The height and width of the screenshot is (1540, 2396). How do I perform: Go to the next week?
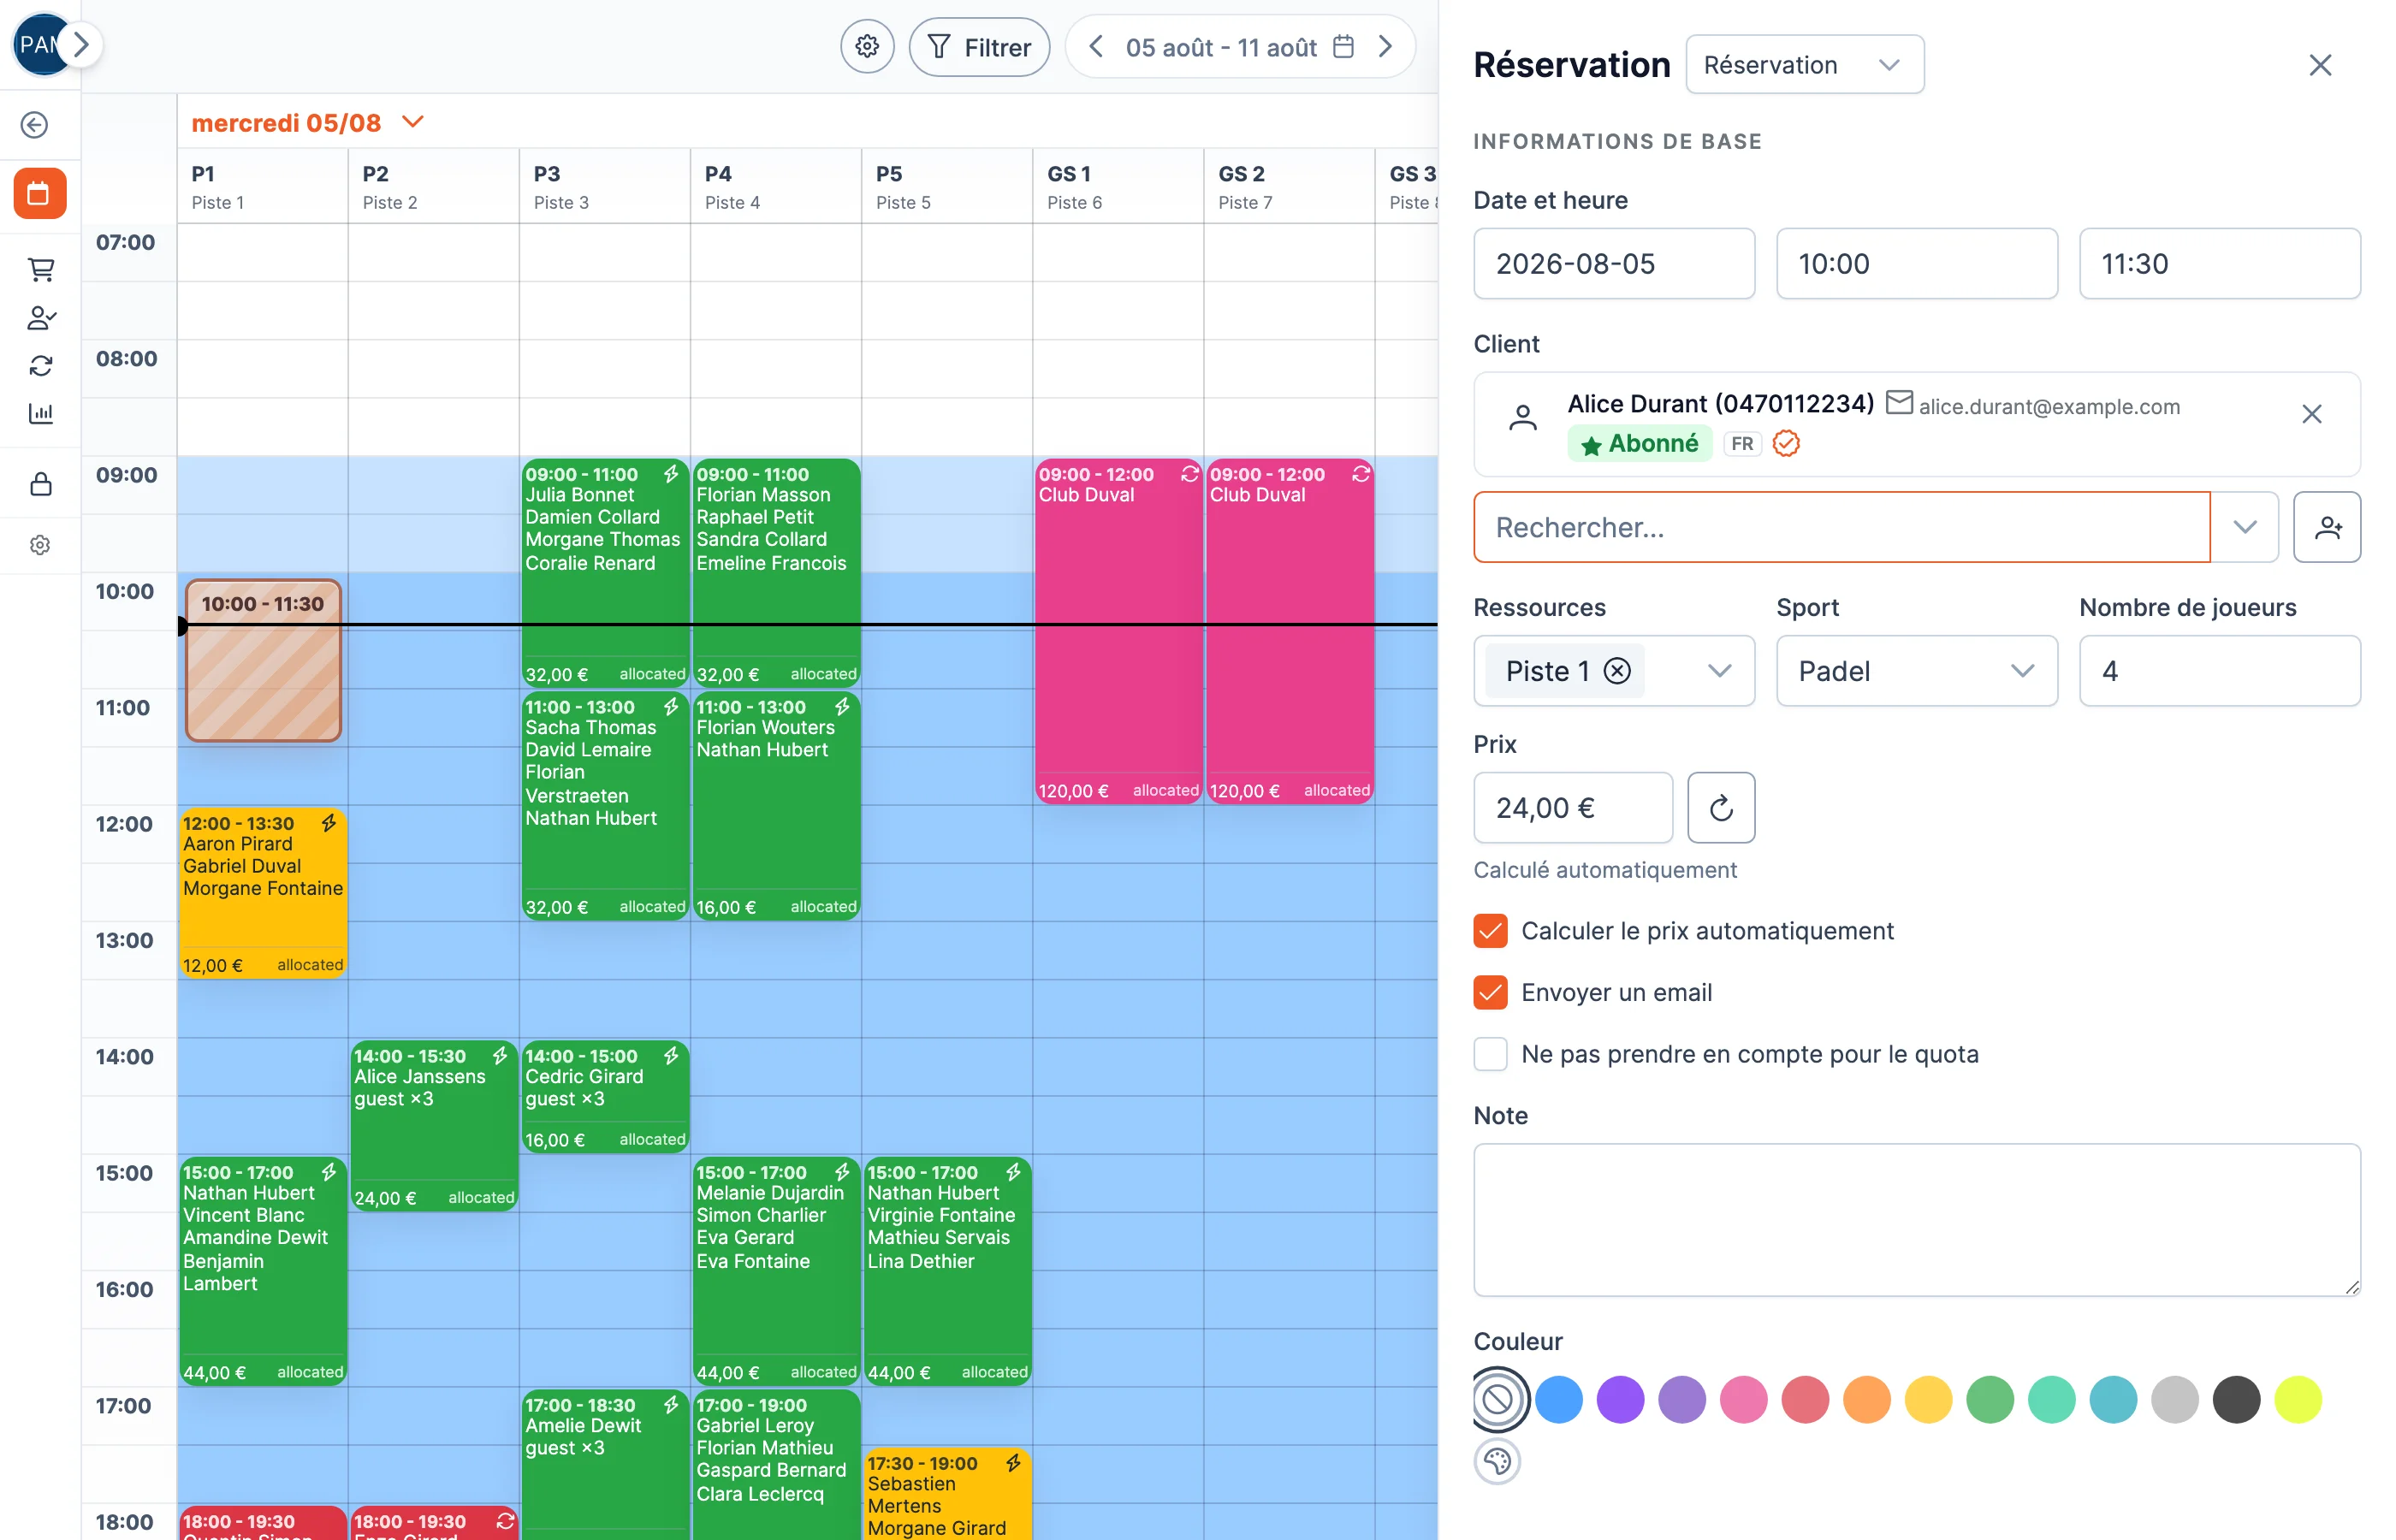pos(1385,47)
